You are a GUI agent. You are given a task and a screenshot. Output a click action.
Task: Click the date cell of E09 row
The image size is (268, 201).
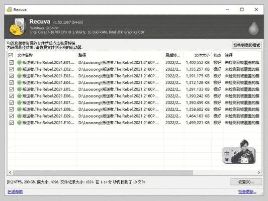(x=173, y=116)
